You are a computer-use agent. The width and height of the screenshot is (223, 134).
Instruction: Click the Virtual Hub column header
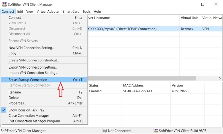(x=189, y=18)
